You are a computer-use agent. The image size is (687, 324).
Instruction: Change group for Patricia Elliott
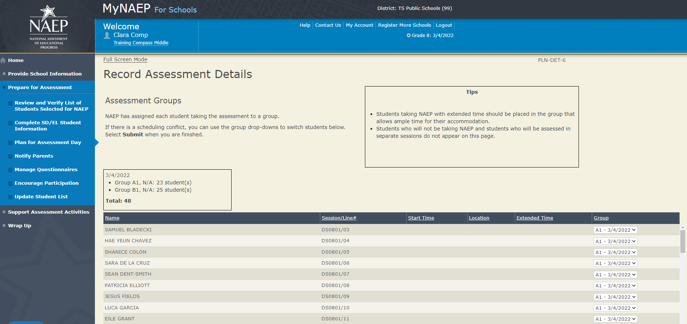coord(615,286)
